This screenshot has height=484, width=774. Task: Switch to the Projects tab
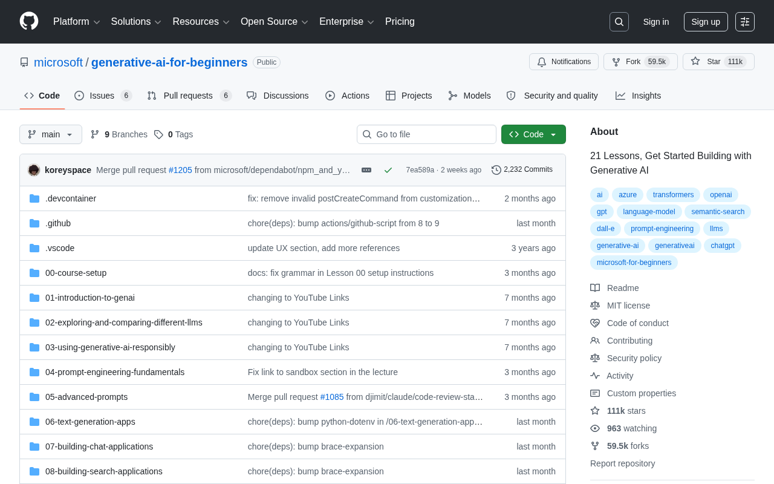[409, 96]
